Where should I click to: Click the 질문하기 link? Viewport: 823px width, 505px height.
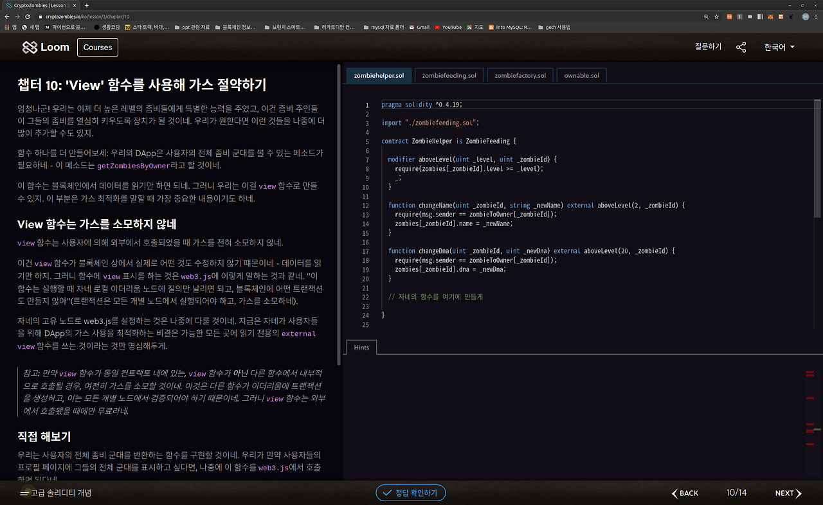(708, 47)
